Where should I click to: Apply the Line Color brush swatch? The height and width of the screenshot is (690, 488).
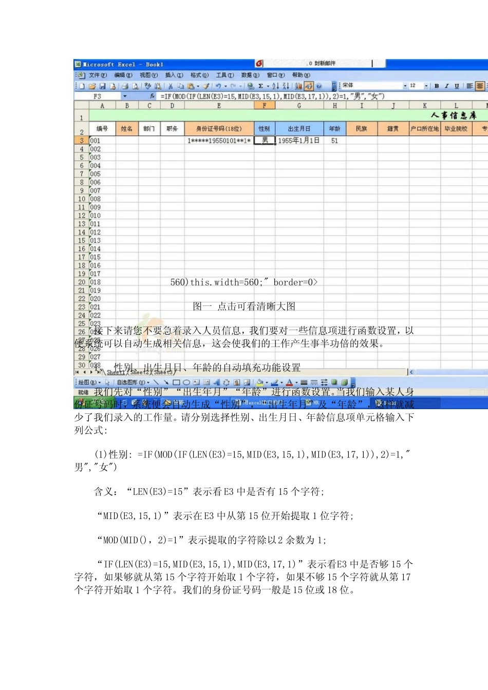coord(275,382)
